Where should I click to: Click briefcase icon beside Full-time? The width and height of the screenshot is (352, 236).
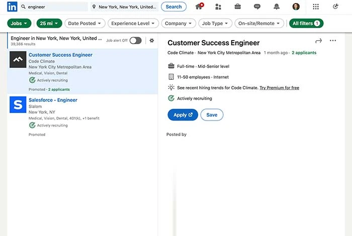[171, 66]
